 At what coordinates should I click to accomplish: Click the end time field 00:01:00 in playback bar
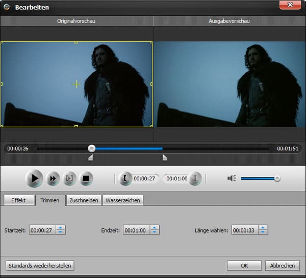(x=176, y=178)
